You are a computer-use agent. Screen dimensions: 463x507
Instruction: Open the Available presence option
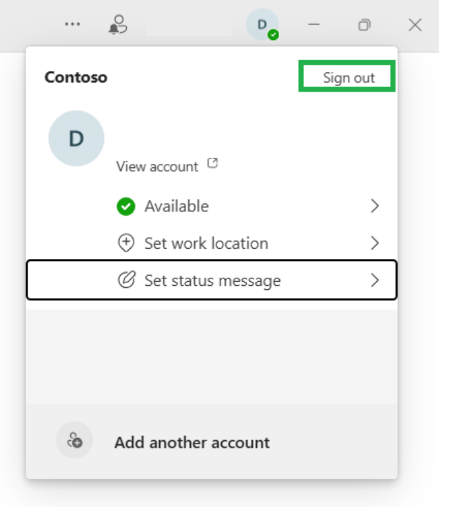(212, 206)
